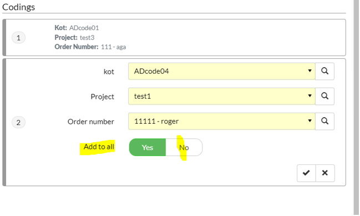Set the Add to all toggle to No
This screenshot has height=216, width=360.
(184, 147)
